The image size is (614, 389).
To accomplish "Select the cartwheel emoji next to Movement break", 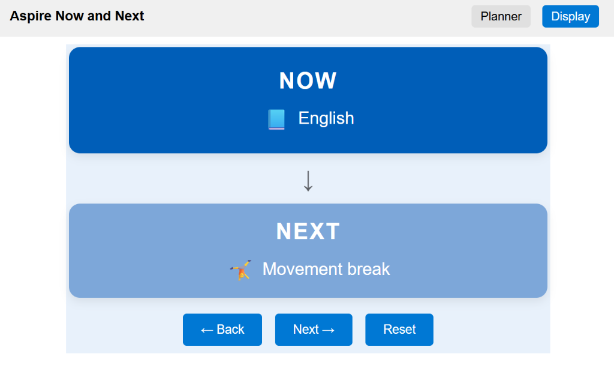I will [x=241, y=270].
